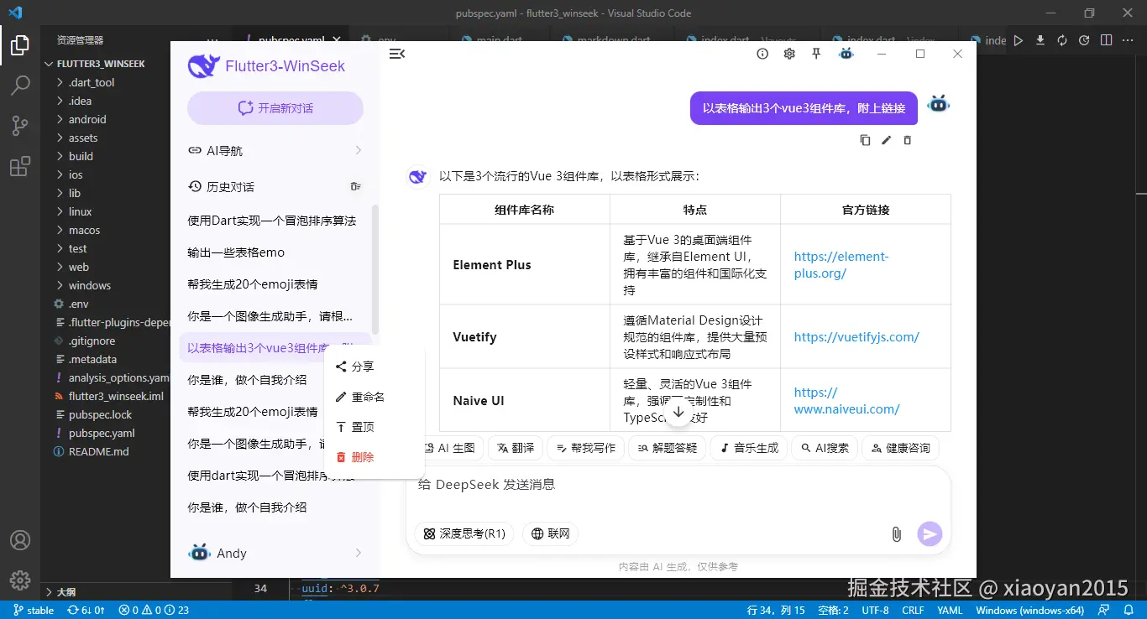
Task: Delete the message via trash icon
Action: click(908, 140)
